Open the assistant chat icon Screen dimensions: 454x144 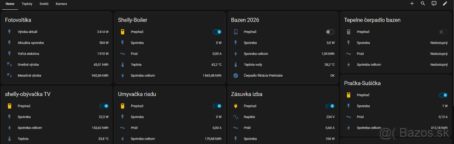pos(434,3)
